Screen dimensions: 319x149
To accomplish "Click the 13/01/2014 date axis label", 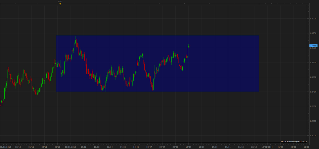I will [x=267, y=147].
